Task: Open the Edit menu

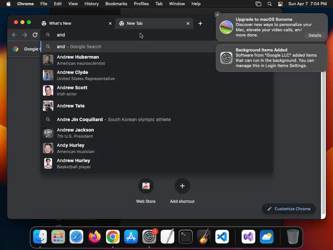Action: (58, 4)
